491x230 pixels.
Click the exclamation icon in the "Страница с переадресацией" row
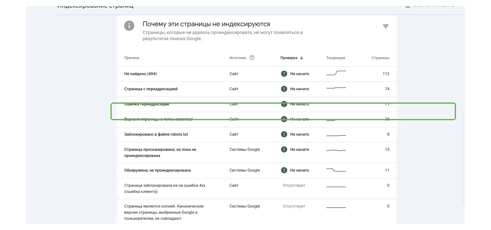pos(284,89)
